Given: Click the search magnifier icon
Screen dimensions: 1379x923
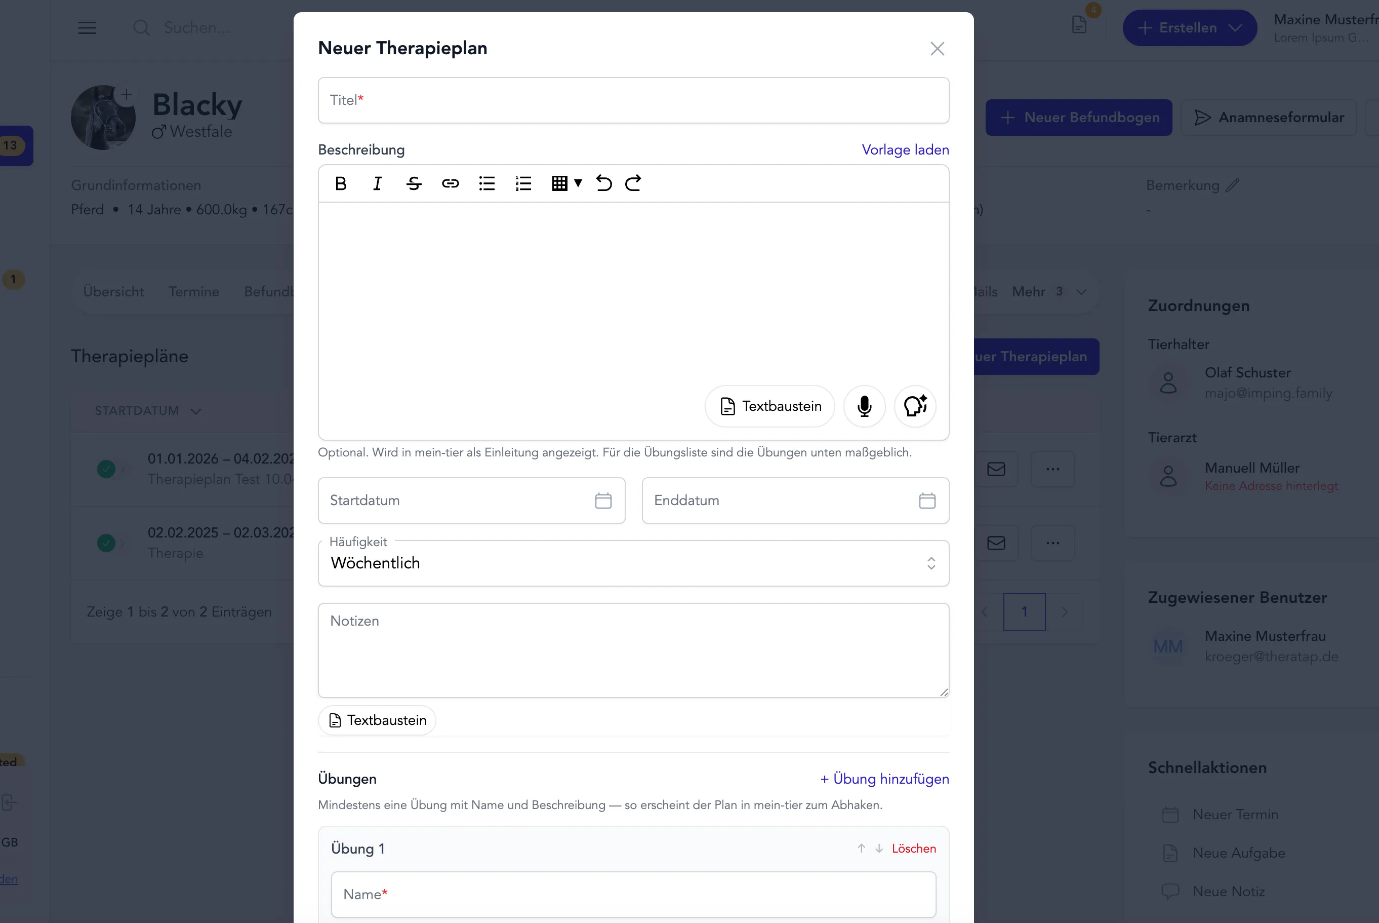Looking at the screenshot, I should [x=141, y=28].
